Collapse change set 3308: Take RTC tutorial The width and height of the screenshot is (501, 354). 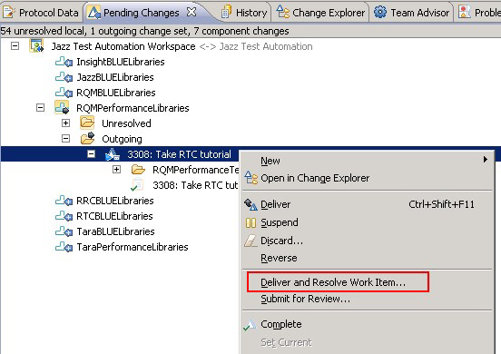(x=91, y=154)
